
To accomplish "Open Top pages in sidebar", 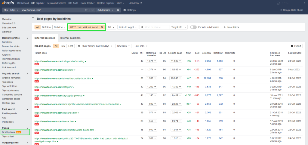I will point(7,82).
